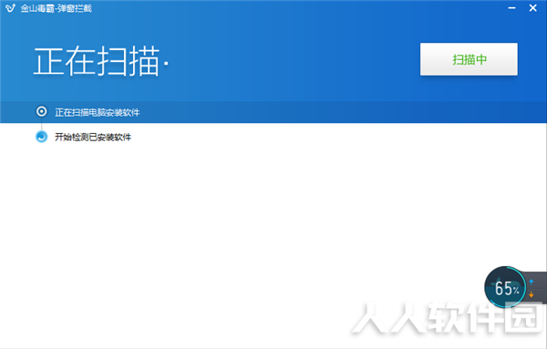Click the 正在扫描 heading text
Image resolution: width=547 pixels, height=349 pixels.
[x=101, y=61]
